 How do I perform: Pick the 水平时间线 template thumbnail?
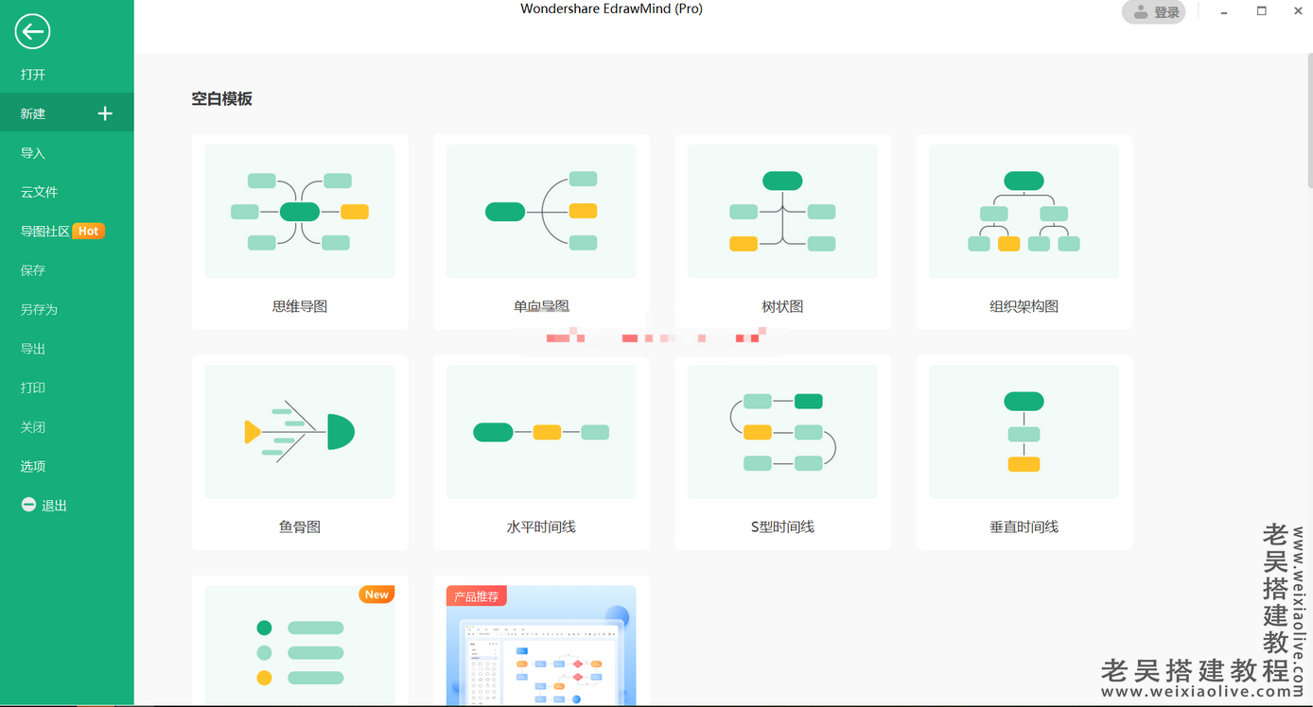click(541, 432)
